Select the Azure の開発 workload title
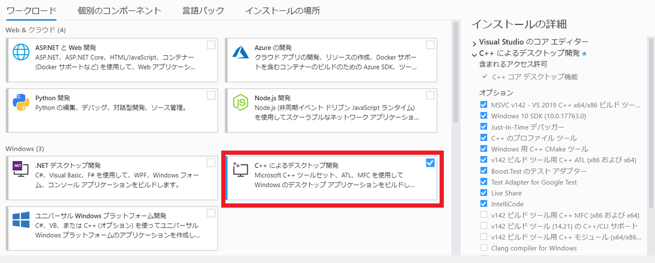 pyautogui.click(x=273, y=48)
